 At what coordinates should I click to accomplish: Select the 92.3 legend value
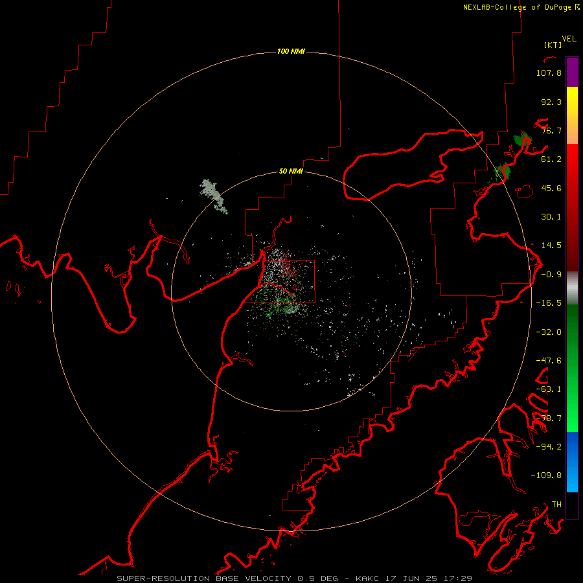click(x=551, y=102)
